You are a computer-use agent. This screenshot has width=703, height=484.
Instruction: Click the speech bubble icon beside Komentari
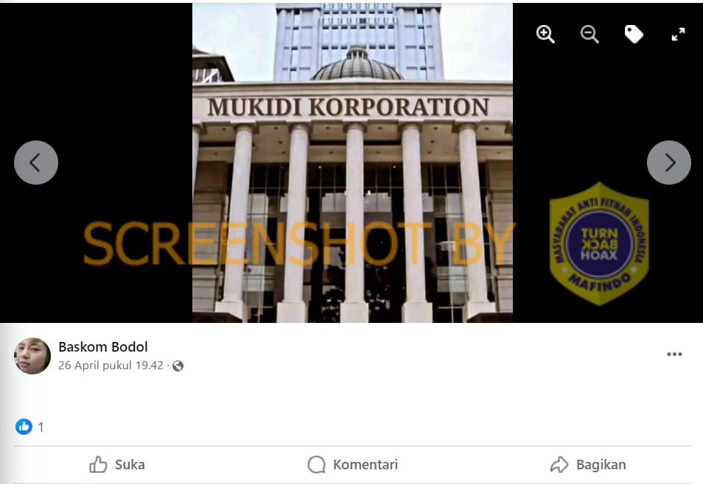point(317,465)
